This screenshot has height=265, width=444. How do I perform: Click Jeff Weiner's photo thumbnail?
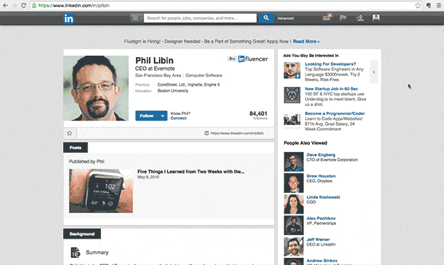click(x=294, y=246)
